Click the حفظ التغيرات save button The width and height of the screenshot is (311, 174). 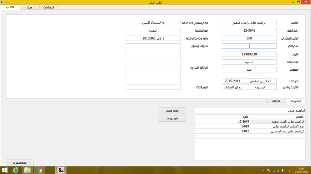coord(20,163)
